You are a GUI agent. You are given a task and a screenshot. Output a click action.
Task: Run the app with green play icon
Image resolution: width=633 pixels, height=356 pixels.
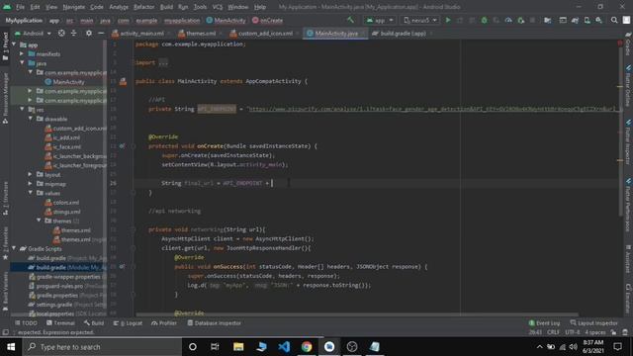(448, 20)
